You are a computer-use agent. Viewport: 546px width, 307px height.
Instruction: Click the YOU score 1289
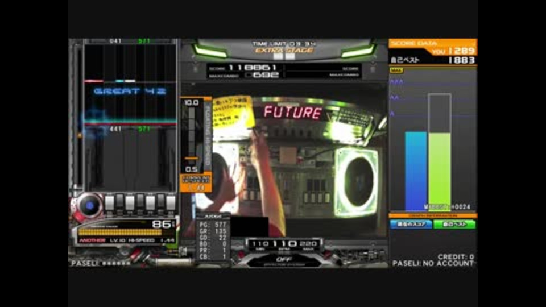462,51
